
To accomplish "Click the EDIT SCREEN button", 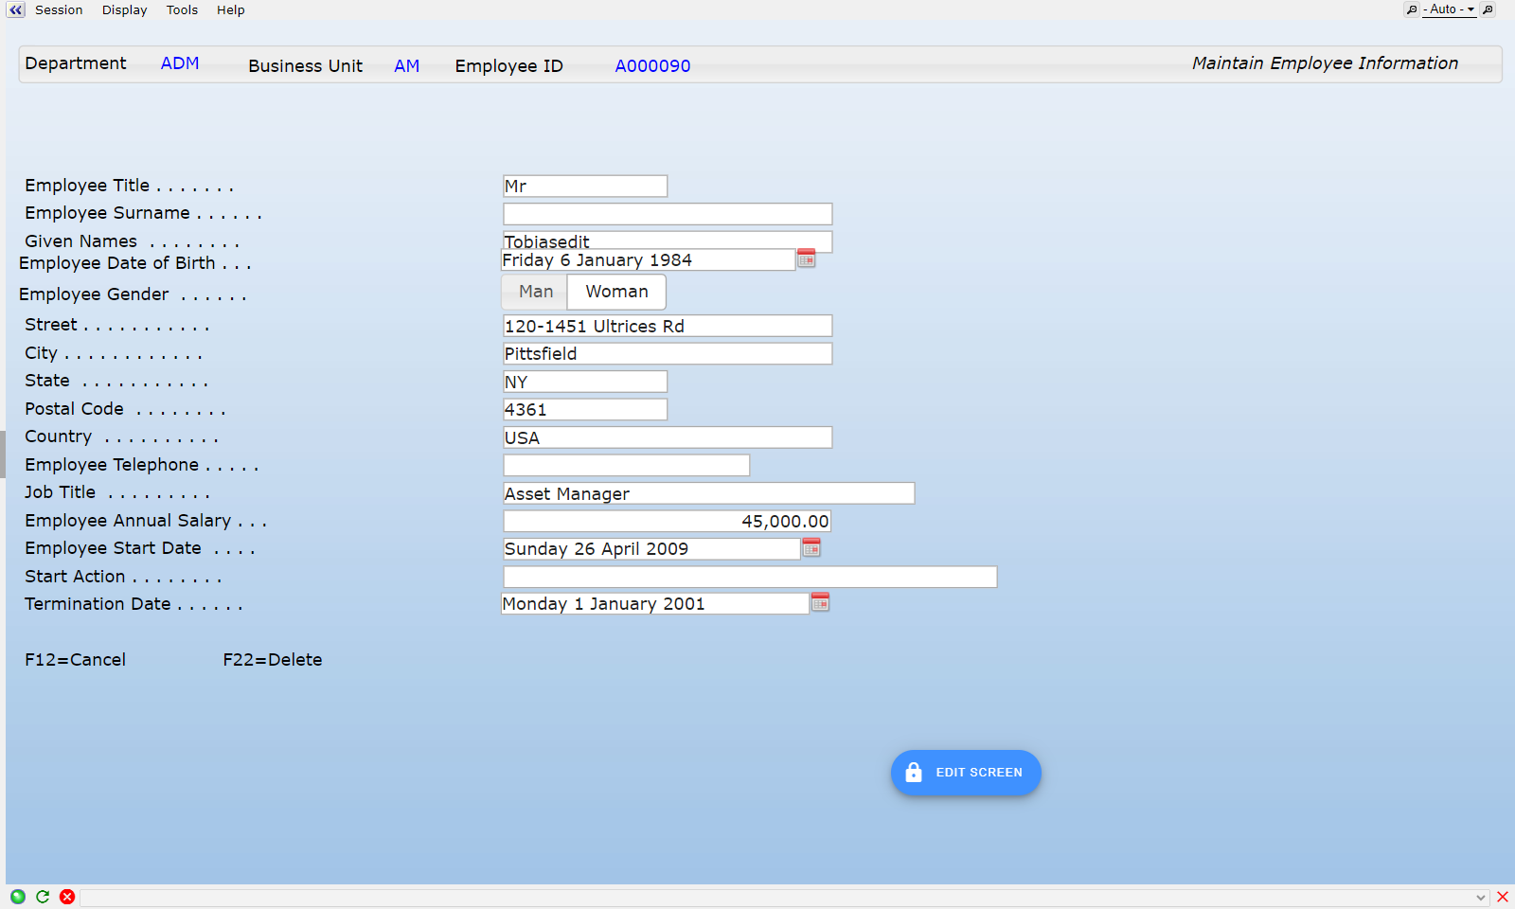I will tap(966, 773).
